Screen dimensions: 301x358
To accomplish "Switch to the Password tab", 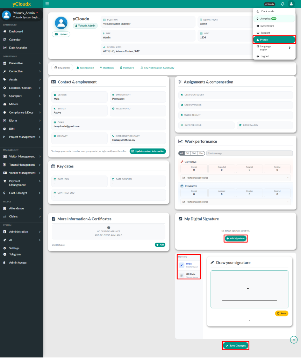I will (127, 68).
